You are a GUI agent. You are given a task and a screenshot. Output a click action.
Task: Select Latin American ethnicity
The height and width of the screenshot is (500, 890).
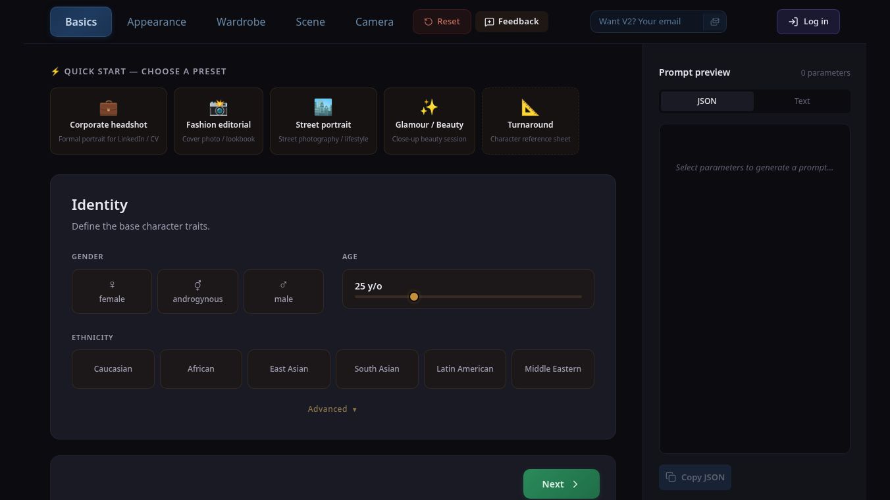pos(465,369)
